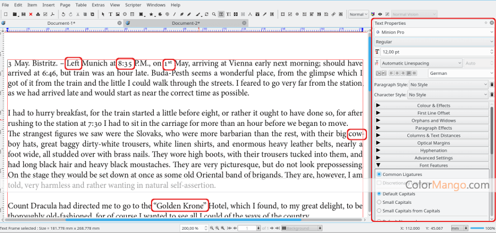Choose Small Capitals from Capitals option

(x=379, y=210)
